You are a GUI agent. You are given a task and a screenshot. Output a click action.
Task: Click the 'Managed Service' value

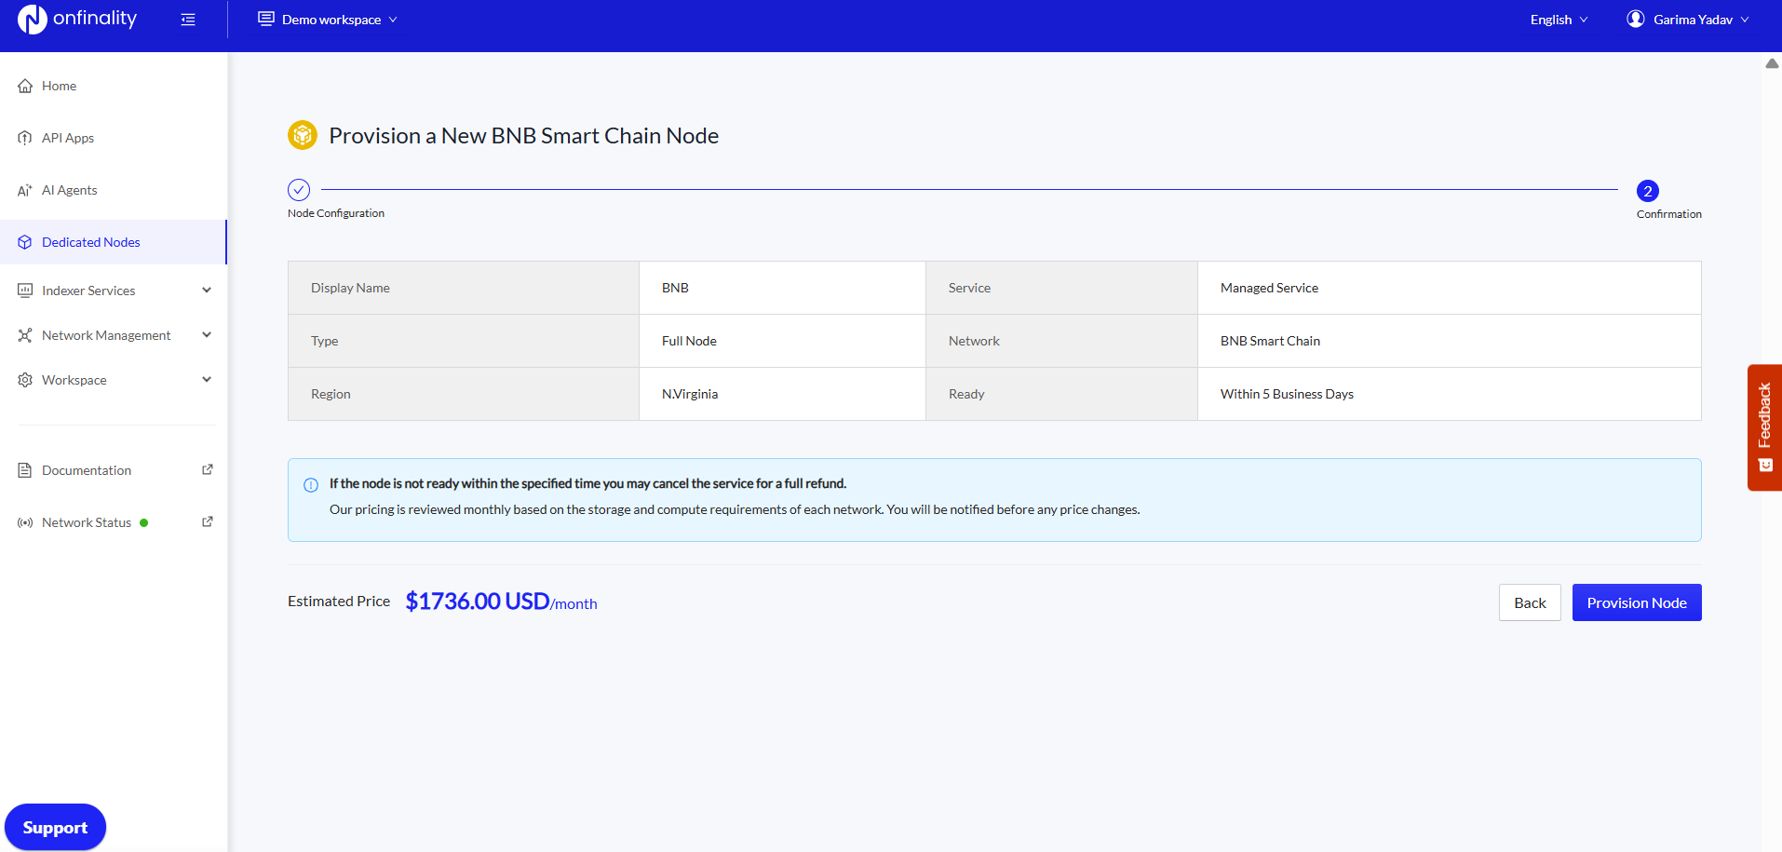[1269, 288]
